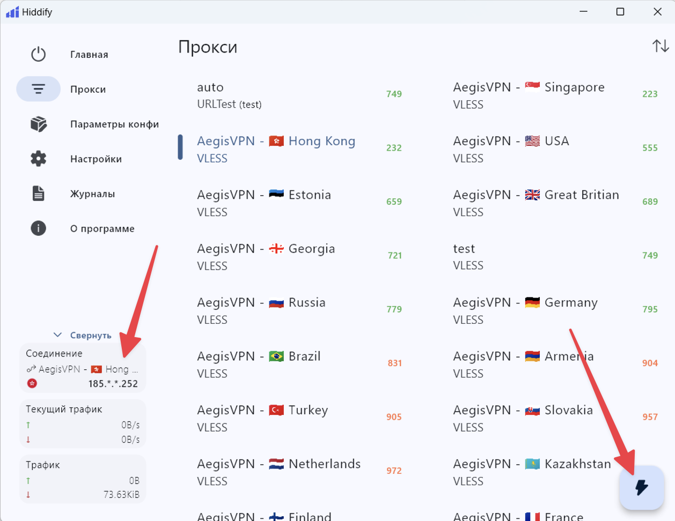Select the test VLESS proxy
The width and height of the screenshot is (675, 521).
click(x=555, y=256)
